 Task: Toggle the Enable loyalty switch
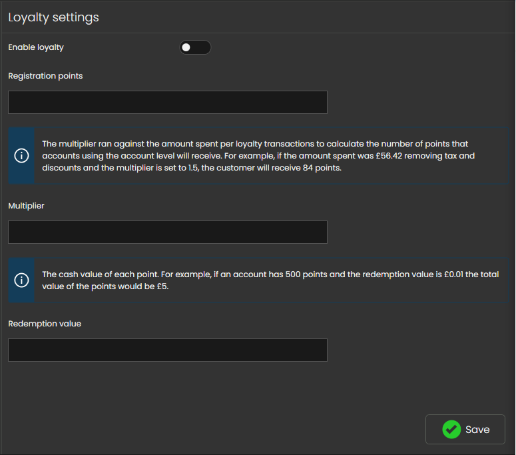(195, 47)
